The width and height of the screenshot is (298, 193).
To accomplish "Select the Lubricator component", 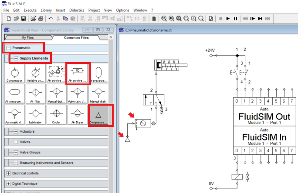I will point(36,115).
